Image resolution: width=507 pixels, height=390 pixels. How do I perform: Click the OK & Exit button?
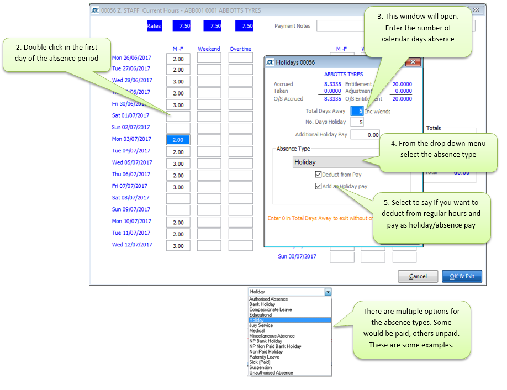pyautogui.click(x=462, y=276)
